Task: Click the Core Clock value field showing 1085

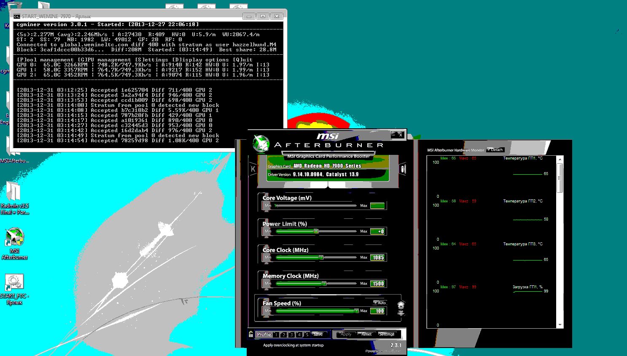Action: click(x=378, y=258)
